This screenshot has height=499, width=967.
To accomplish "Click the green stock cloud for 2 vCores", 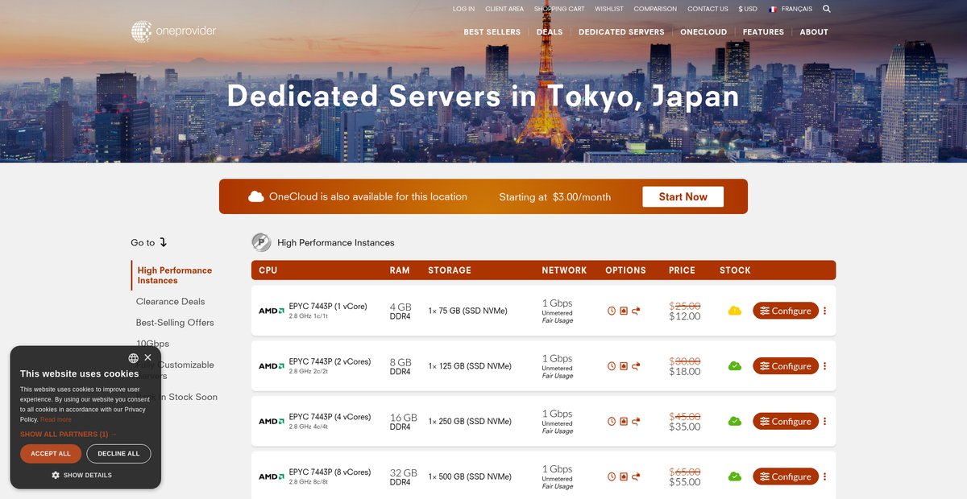I will 735,366.
